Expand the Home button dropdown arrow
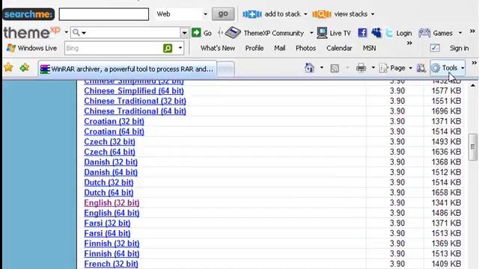This screenshot has width=479, height=269. tap(322, 68)
